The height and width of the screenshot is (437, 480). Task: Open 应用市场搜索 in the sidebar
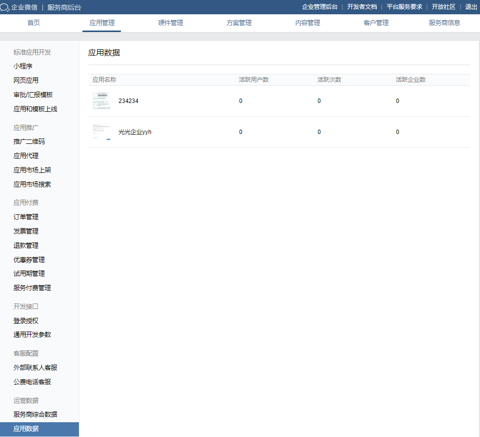pos(32,184)
